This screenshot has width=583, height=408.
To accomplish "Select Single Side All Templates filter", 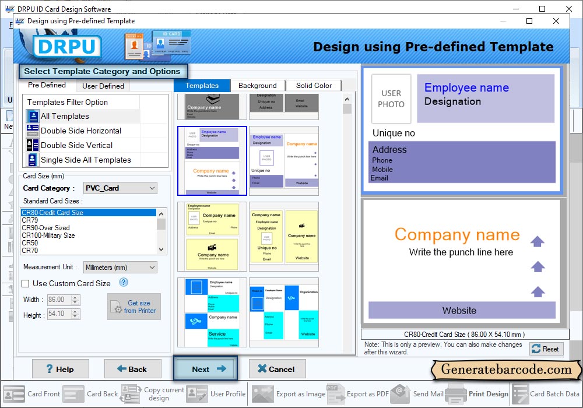I will pyautogui.click(x=83, y=160).
